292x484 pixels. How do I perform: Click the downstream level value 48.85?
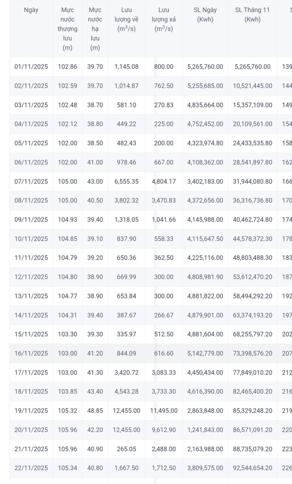click(95, 411)
